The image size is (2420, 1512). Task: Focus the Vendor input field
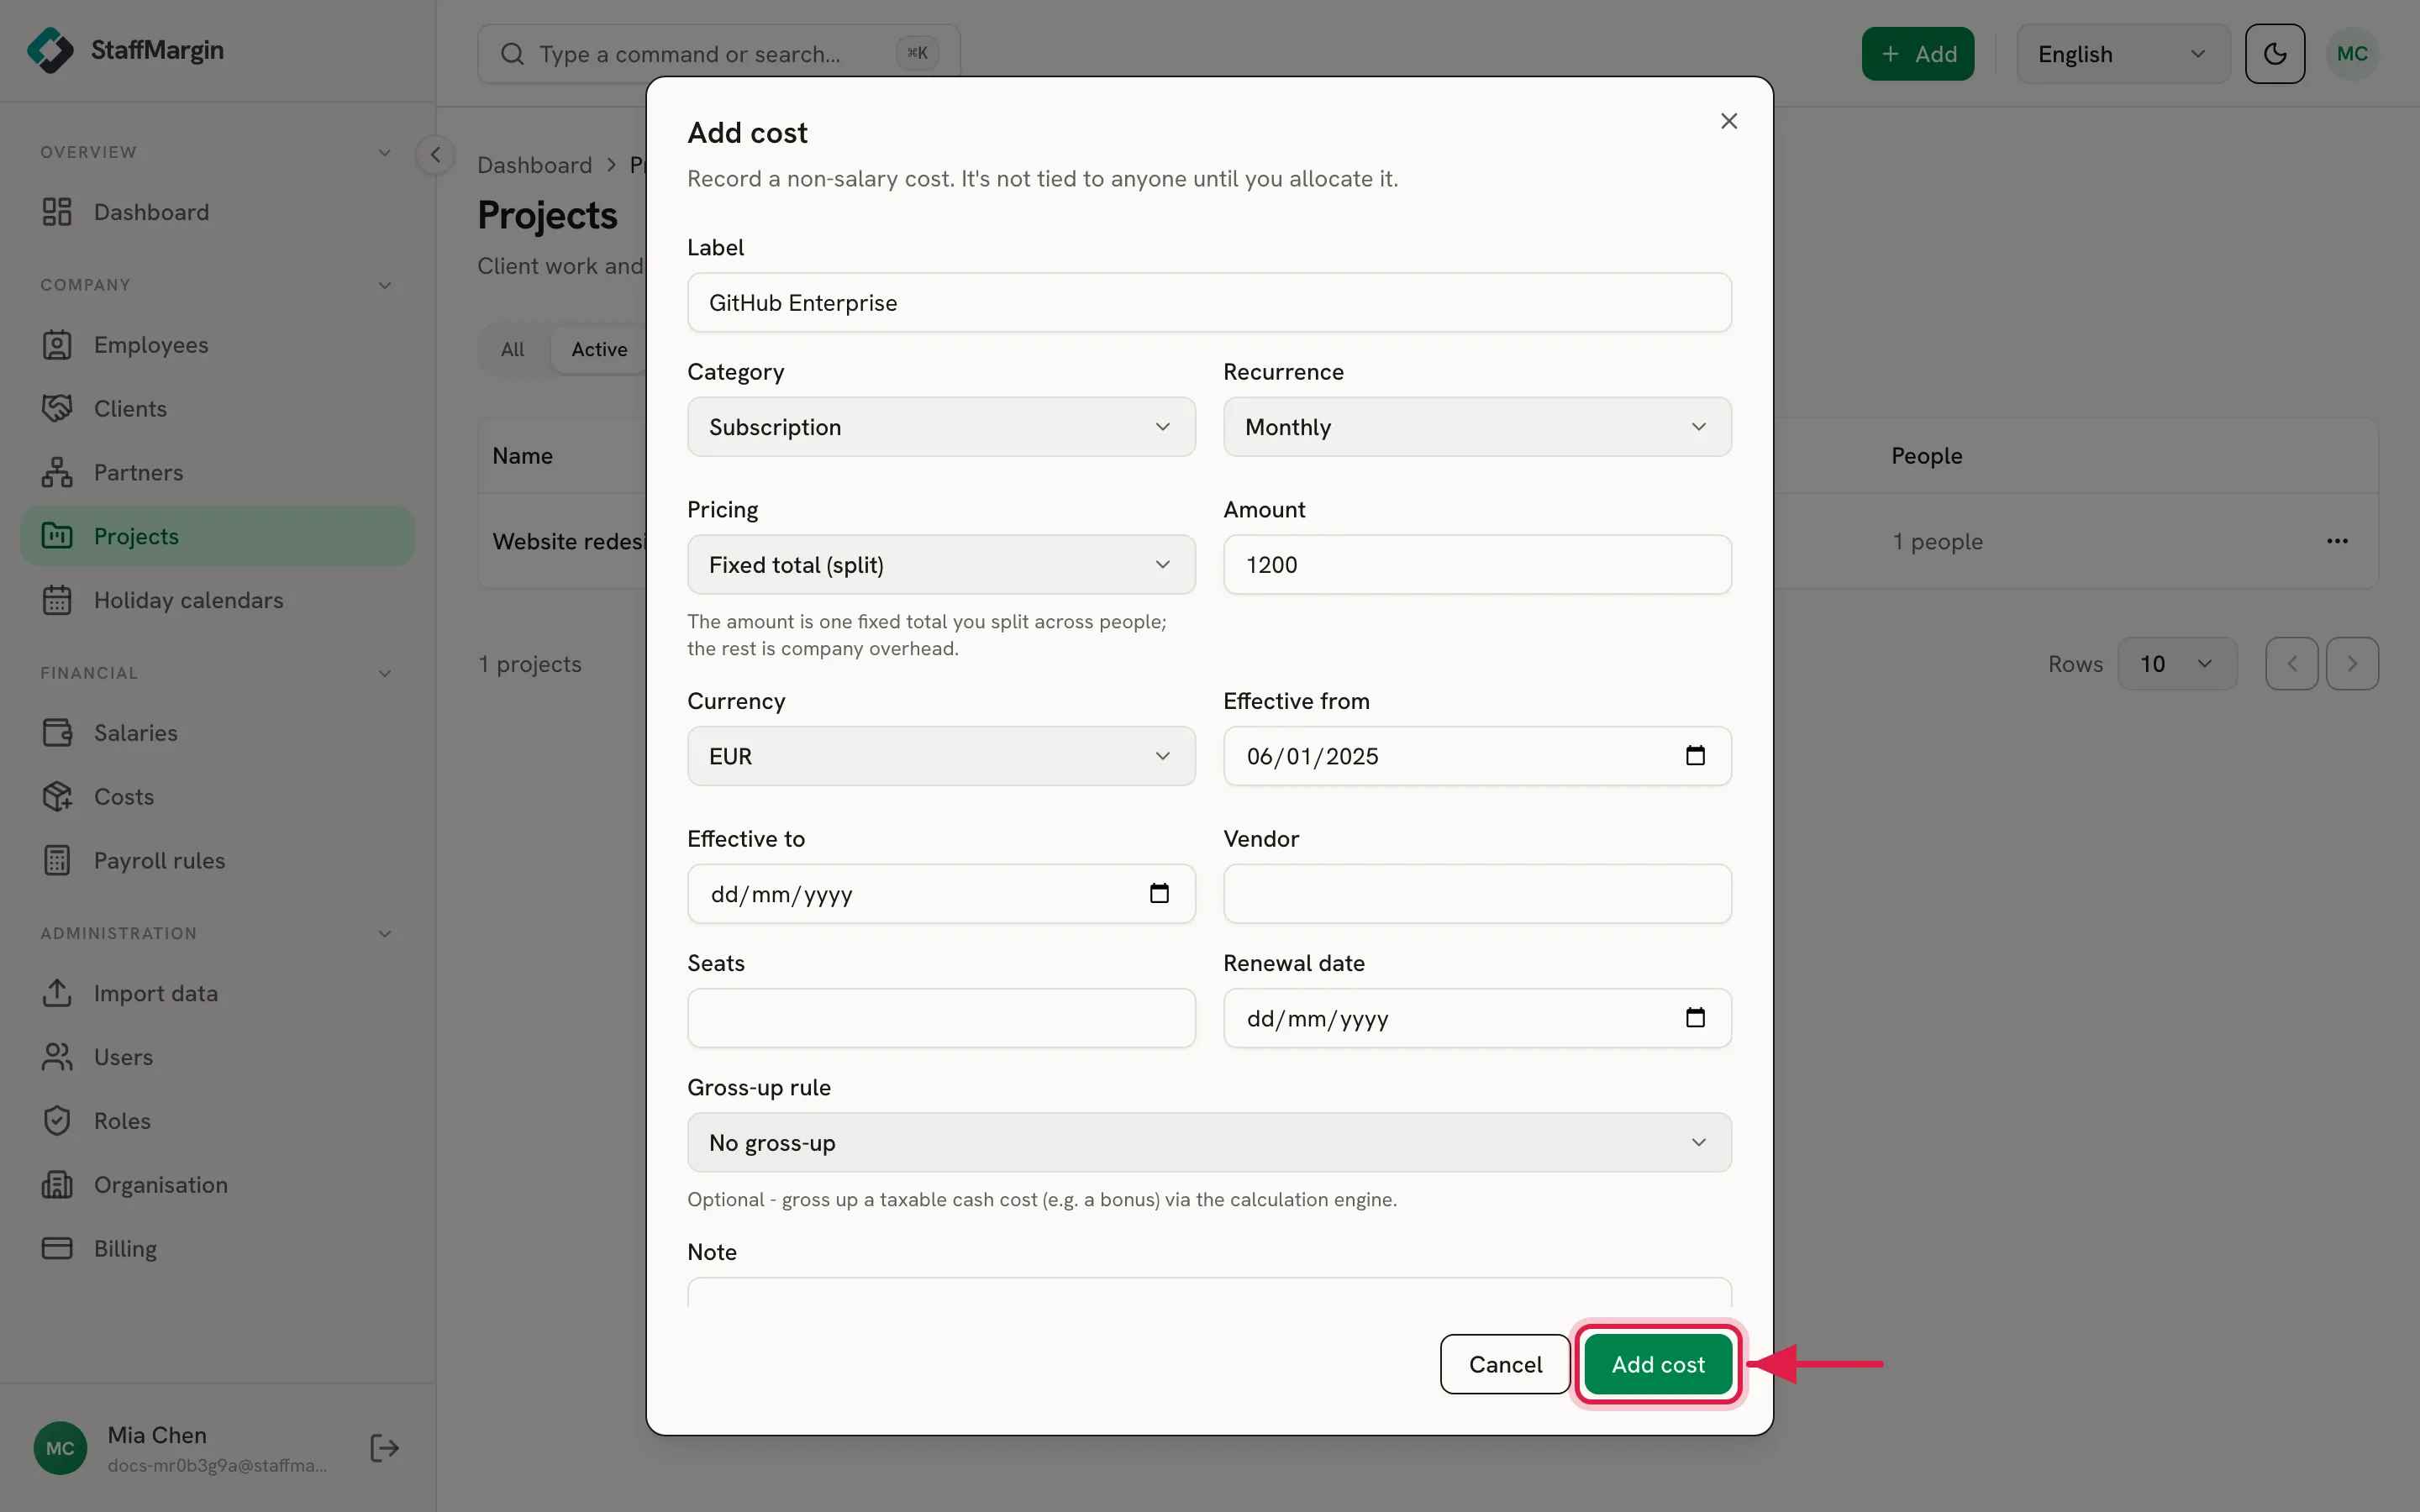[1477, 894]
